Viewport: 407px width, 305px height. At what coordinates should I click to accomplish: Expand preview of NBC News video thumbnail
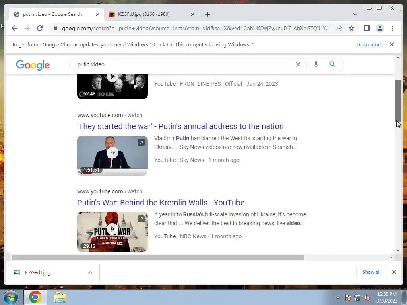[141, 219]
